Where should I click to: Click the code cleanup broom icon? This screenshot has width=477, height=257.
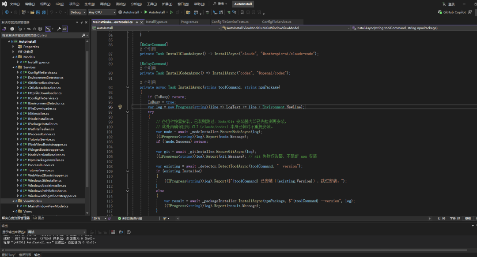point(165,218)
